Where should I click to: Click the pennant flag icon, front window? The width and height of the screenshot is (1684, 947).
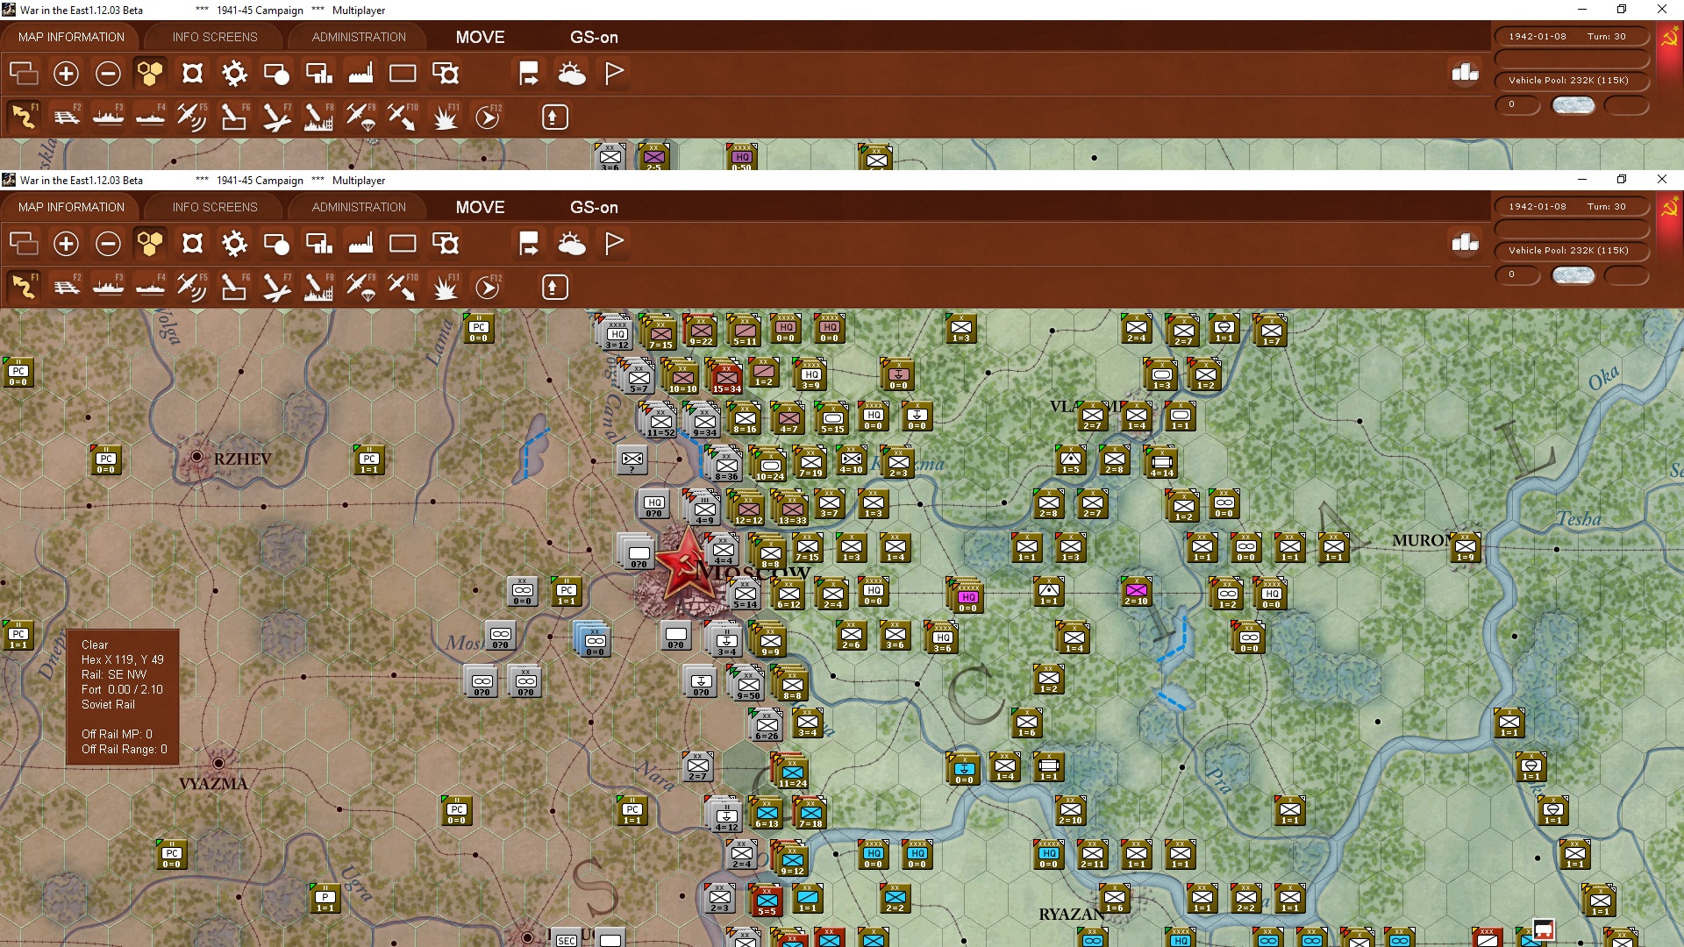point(614,244)
